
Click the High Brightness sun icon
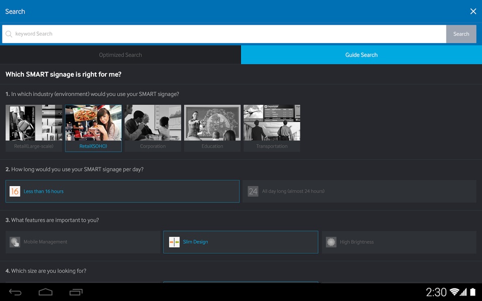pyautogui.click(x=331, y=242)
